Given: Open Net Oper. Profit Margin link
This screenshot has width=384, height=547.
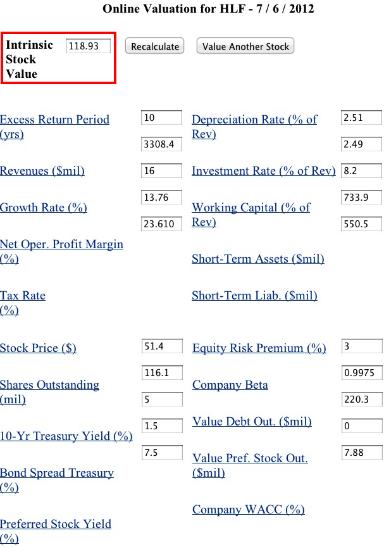Looking at the screenshot, I should (61, 244).
